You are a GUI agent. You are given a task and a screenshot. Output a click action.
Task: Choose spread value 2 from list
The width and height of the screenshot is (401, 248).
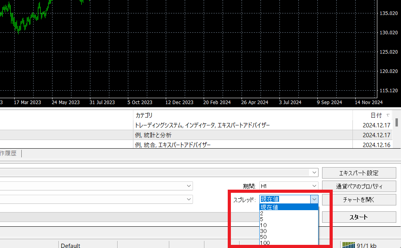289,213
